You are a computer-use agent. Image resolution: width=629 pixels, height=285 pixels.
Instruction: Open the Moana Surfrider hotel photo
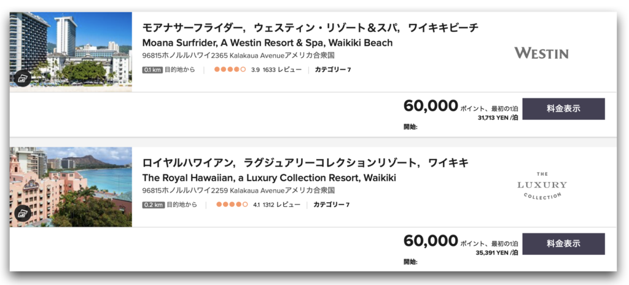pyautogui.click(x=71, y=52)
